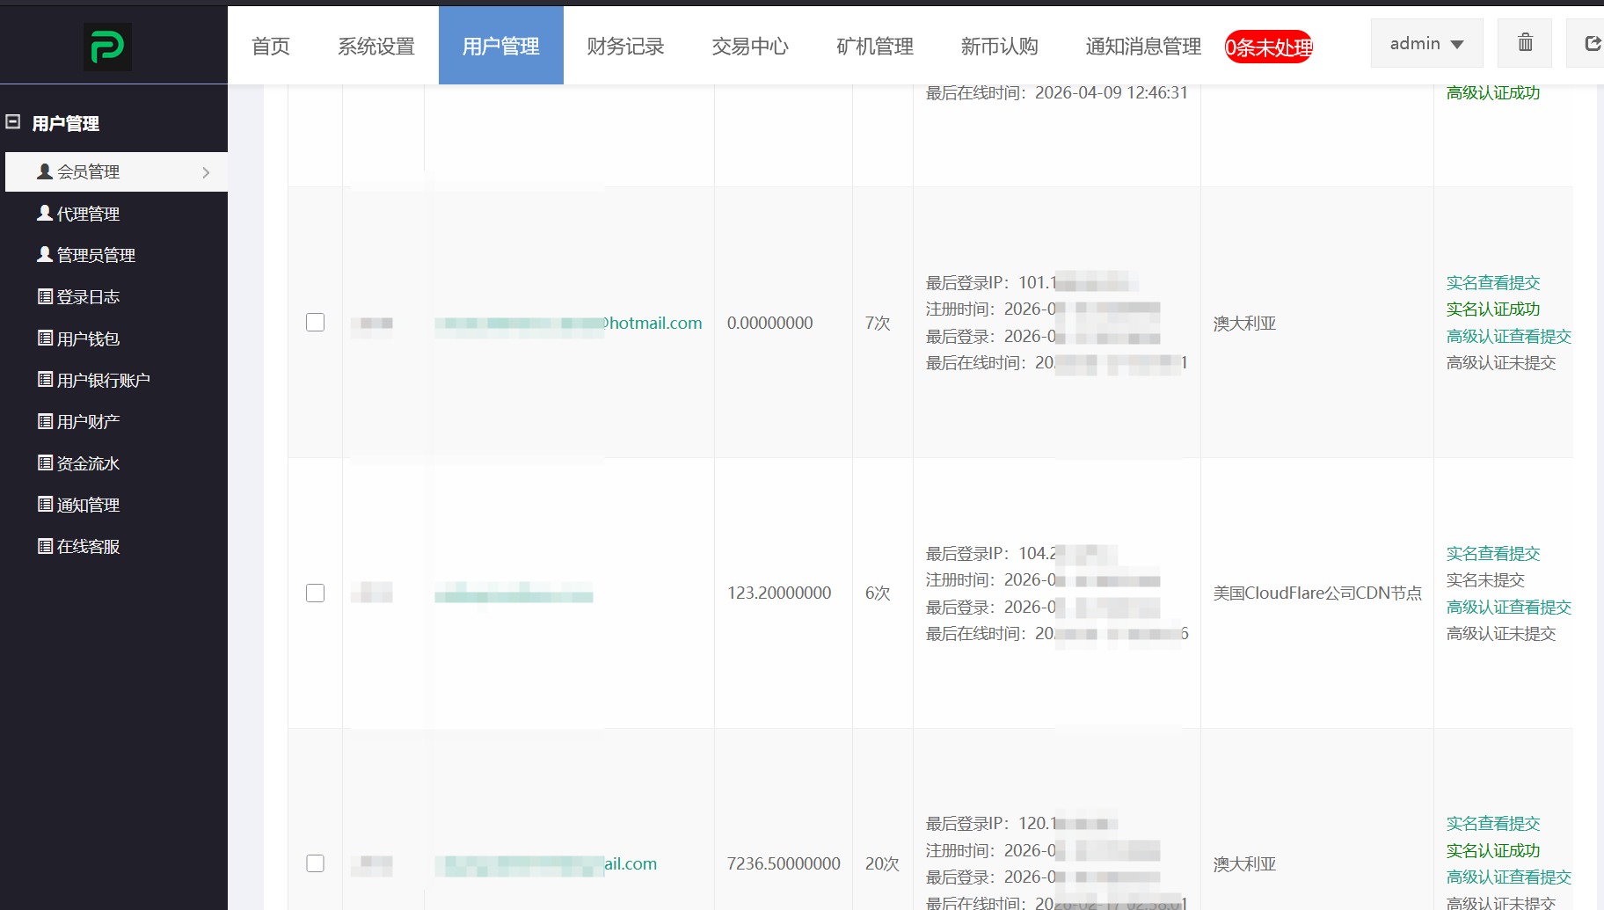Click the 用户钱包 list icon
This screenshot has width=1604, height=910.
click(x=45, y=338)
